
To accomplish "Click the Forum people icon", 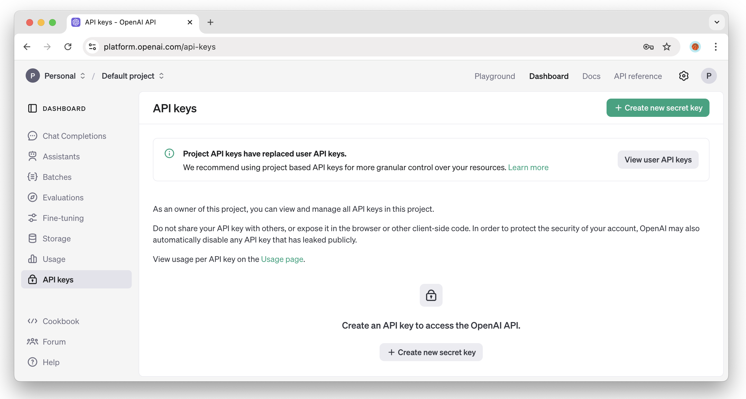I will click(x=32, y=341).
